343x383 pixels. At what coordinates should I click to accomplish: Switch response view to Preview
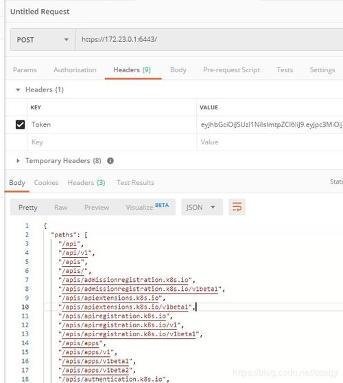point(97,208)
